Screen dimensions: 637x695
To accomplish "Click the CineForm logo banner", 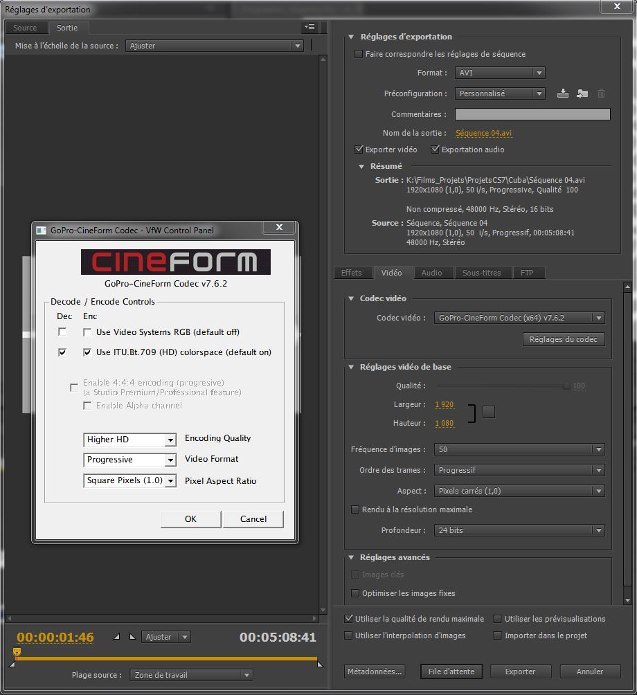I will 176,262.
